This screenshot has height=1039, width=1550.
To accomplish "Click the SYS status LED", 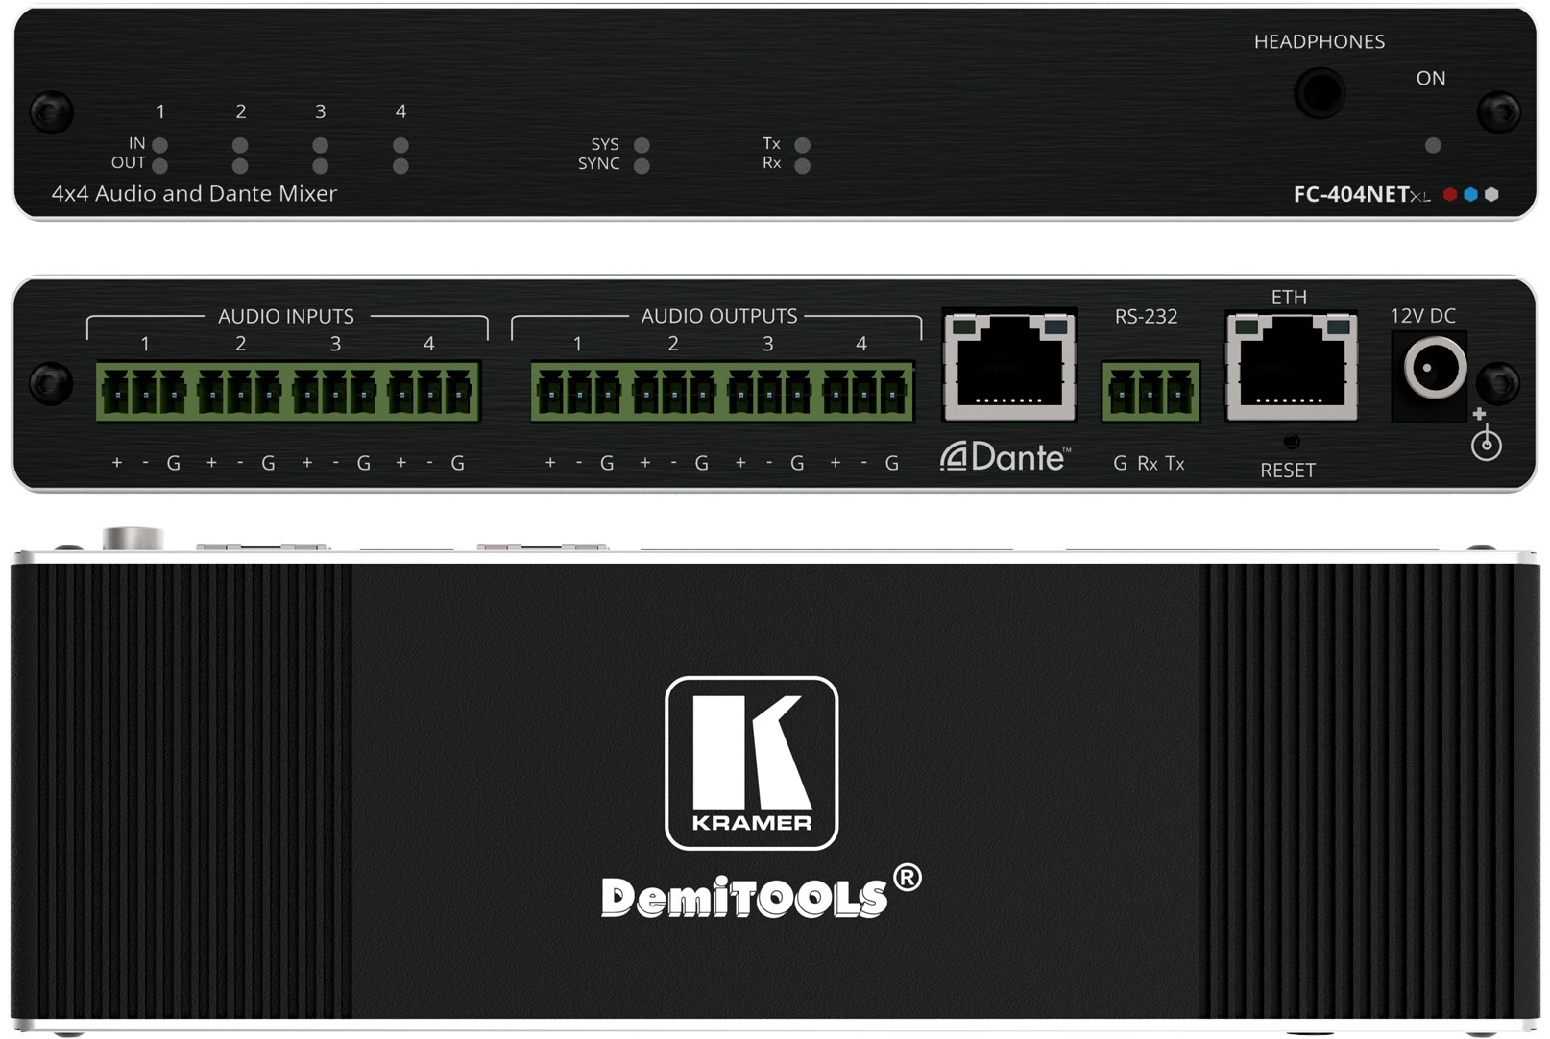I will click(642, 145).
